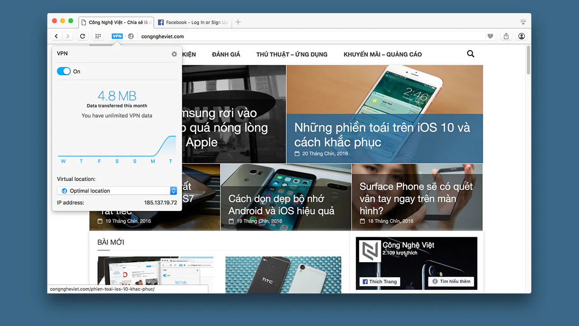
Task: Open the tab menu icon at right
Action: 523,22
